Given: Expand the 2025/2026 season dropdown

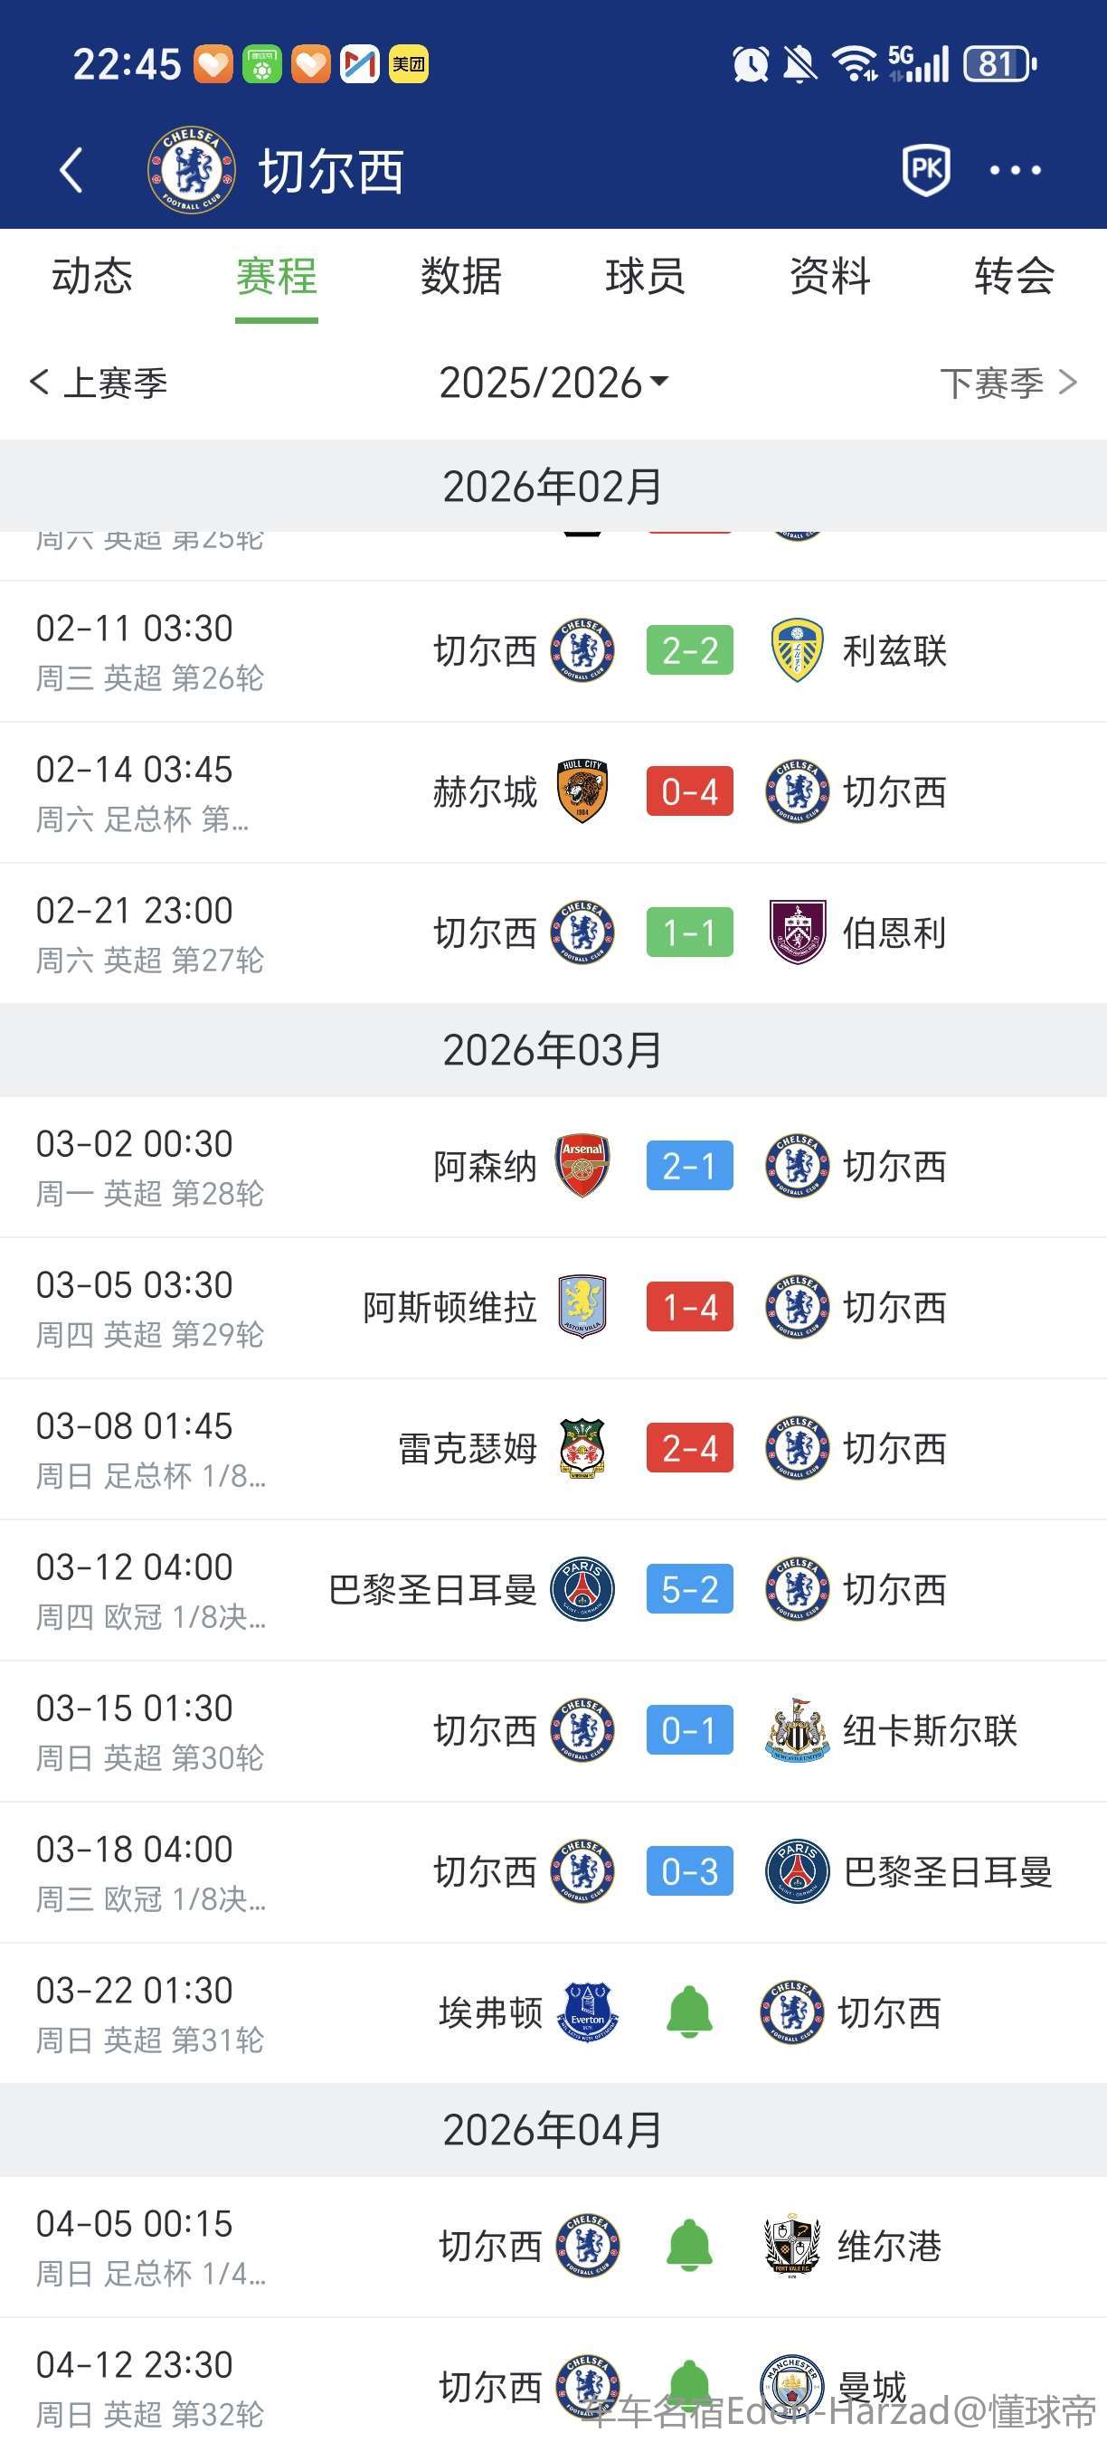Looking at the screenshot, I should click(553, 383).
